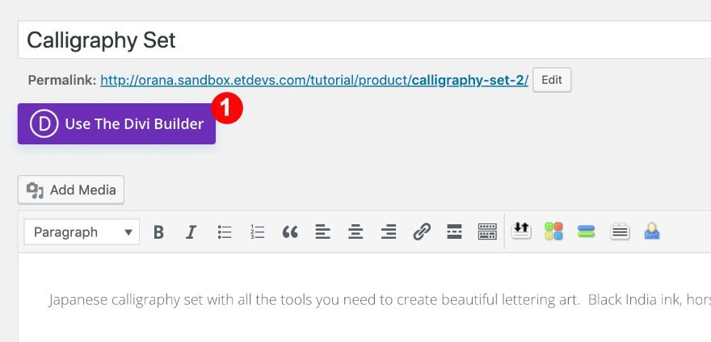Screen dimensions: 711x342
Task: Insert Read More tag
Action: pyautogui.click(x=454, y=232)
